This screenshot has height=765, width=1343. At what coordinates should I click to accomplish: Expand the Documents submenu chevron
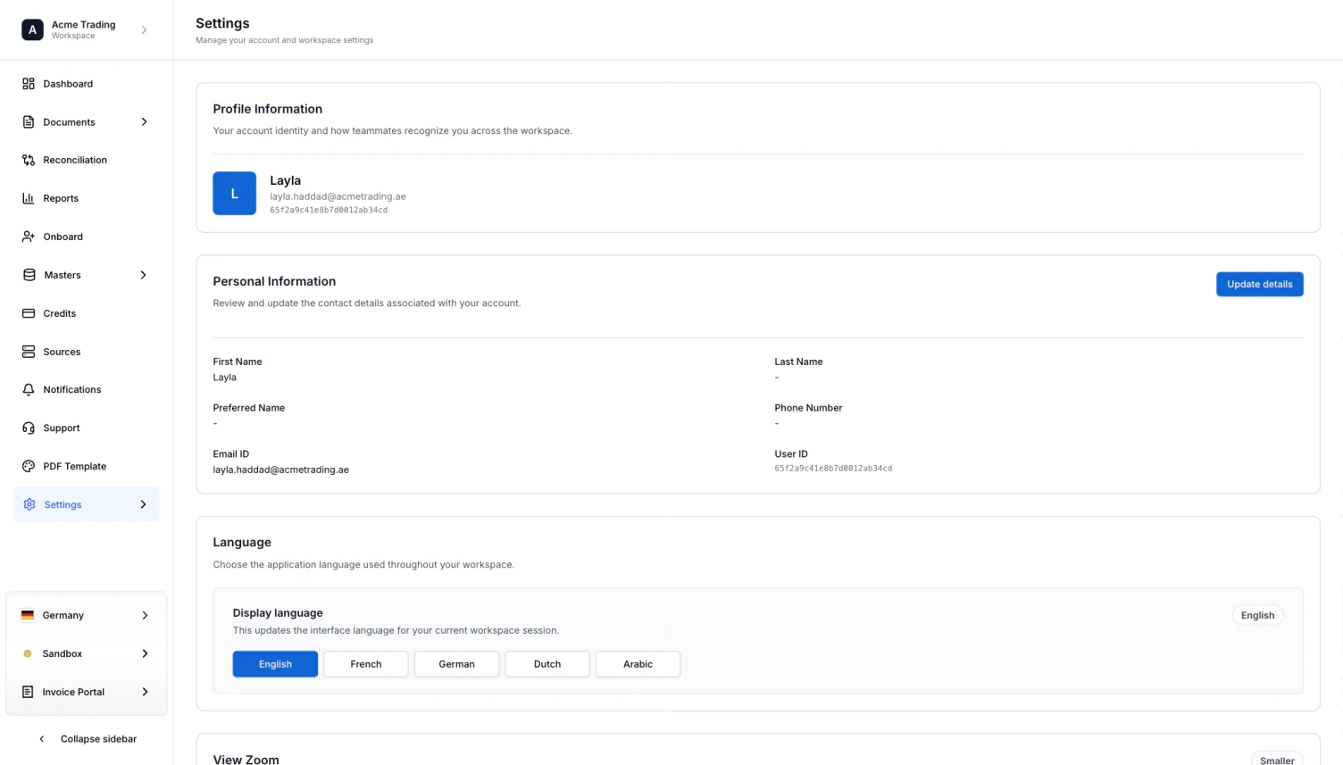click(x=144, y=122)
